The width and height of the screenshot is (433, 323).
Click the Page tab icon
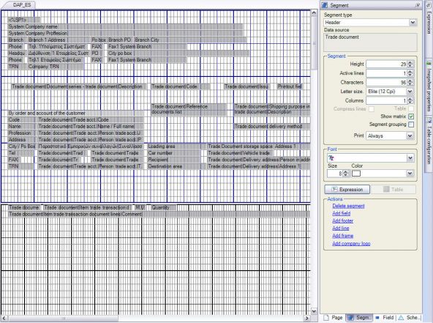tap(326, 318)
